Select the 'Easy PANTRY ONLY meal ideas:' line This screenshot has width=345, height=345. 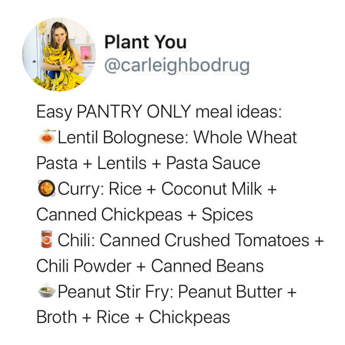[159, 112]
